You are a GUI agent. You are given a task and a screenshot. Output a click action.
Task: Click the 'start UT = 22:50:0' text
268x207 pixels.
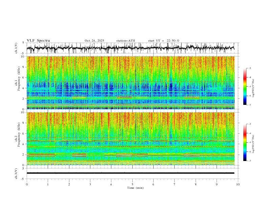(163, 41)
